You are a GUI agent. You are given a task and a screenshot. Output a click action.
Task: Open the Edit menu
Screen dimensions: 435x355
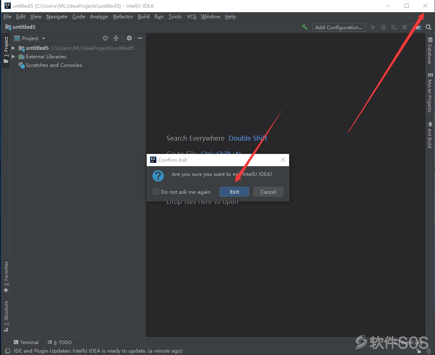[21, 17]
